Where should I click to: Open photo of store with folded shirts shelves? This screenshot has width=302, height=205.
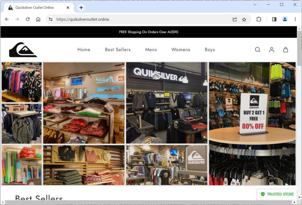tap(84, 103)
